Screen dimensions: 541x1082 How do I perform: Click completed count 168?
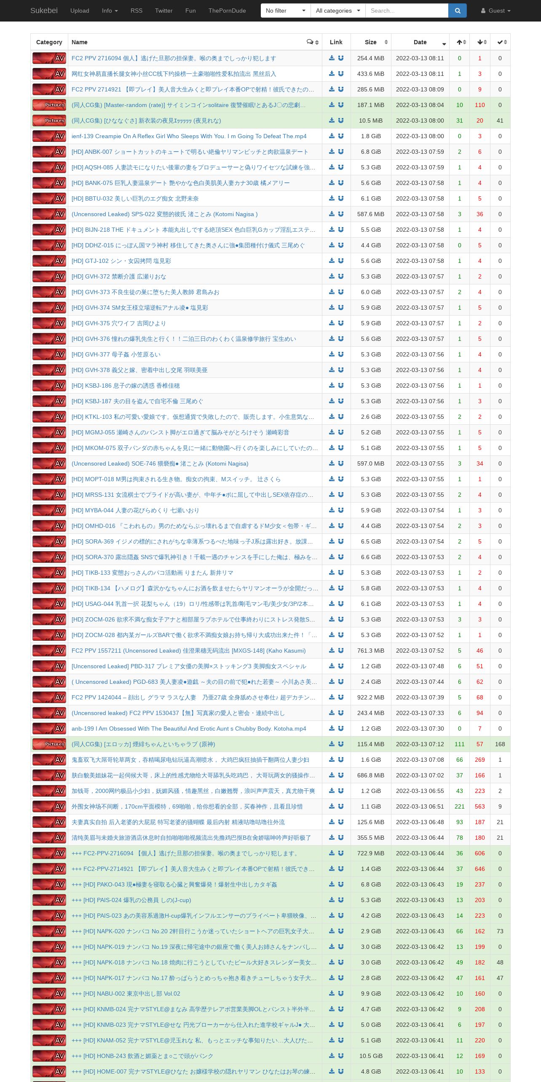click(500, 744)
